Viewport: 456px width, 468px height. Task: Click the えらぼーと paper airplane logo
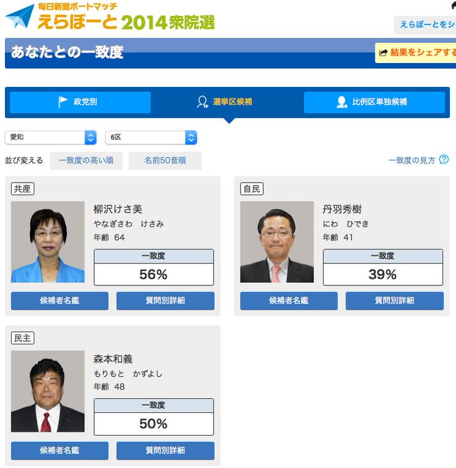pos(20,17)
